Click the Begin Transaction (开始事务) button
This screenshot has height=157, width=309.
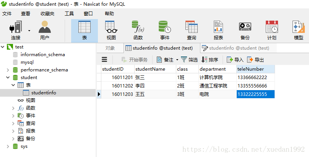pos(134,60)
